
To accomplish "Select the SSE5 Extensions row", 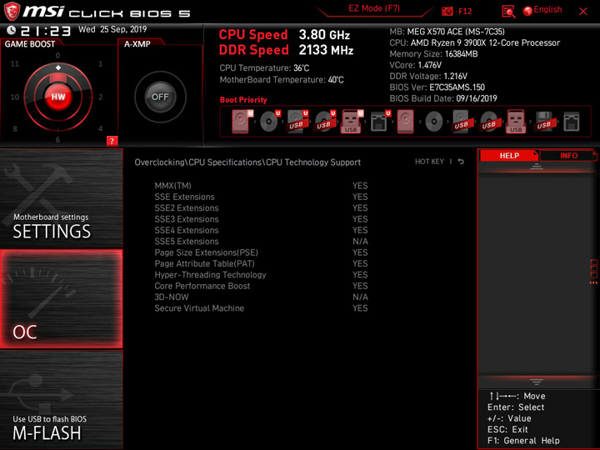I will pyautogui.click(x=261, y=241).
